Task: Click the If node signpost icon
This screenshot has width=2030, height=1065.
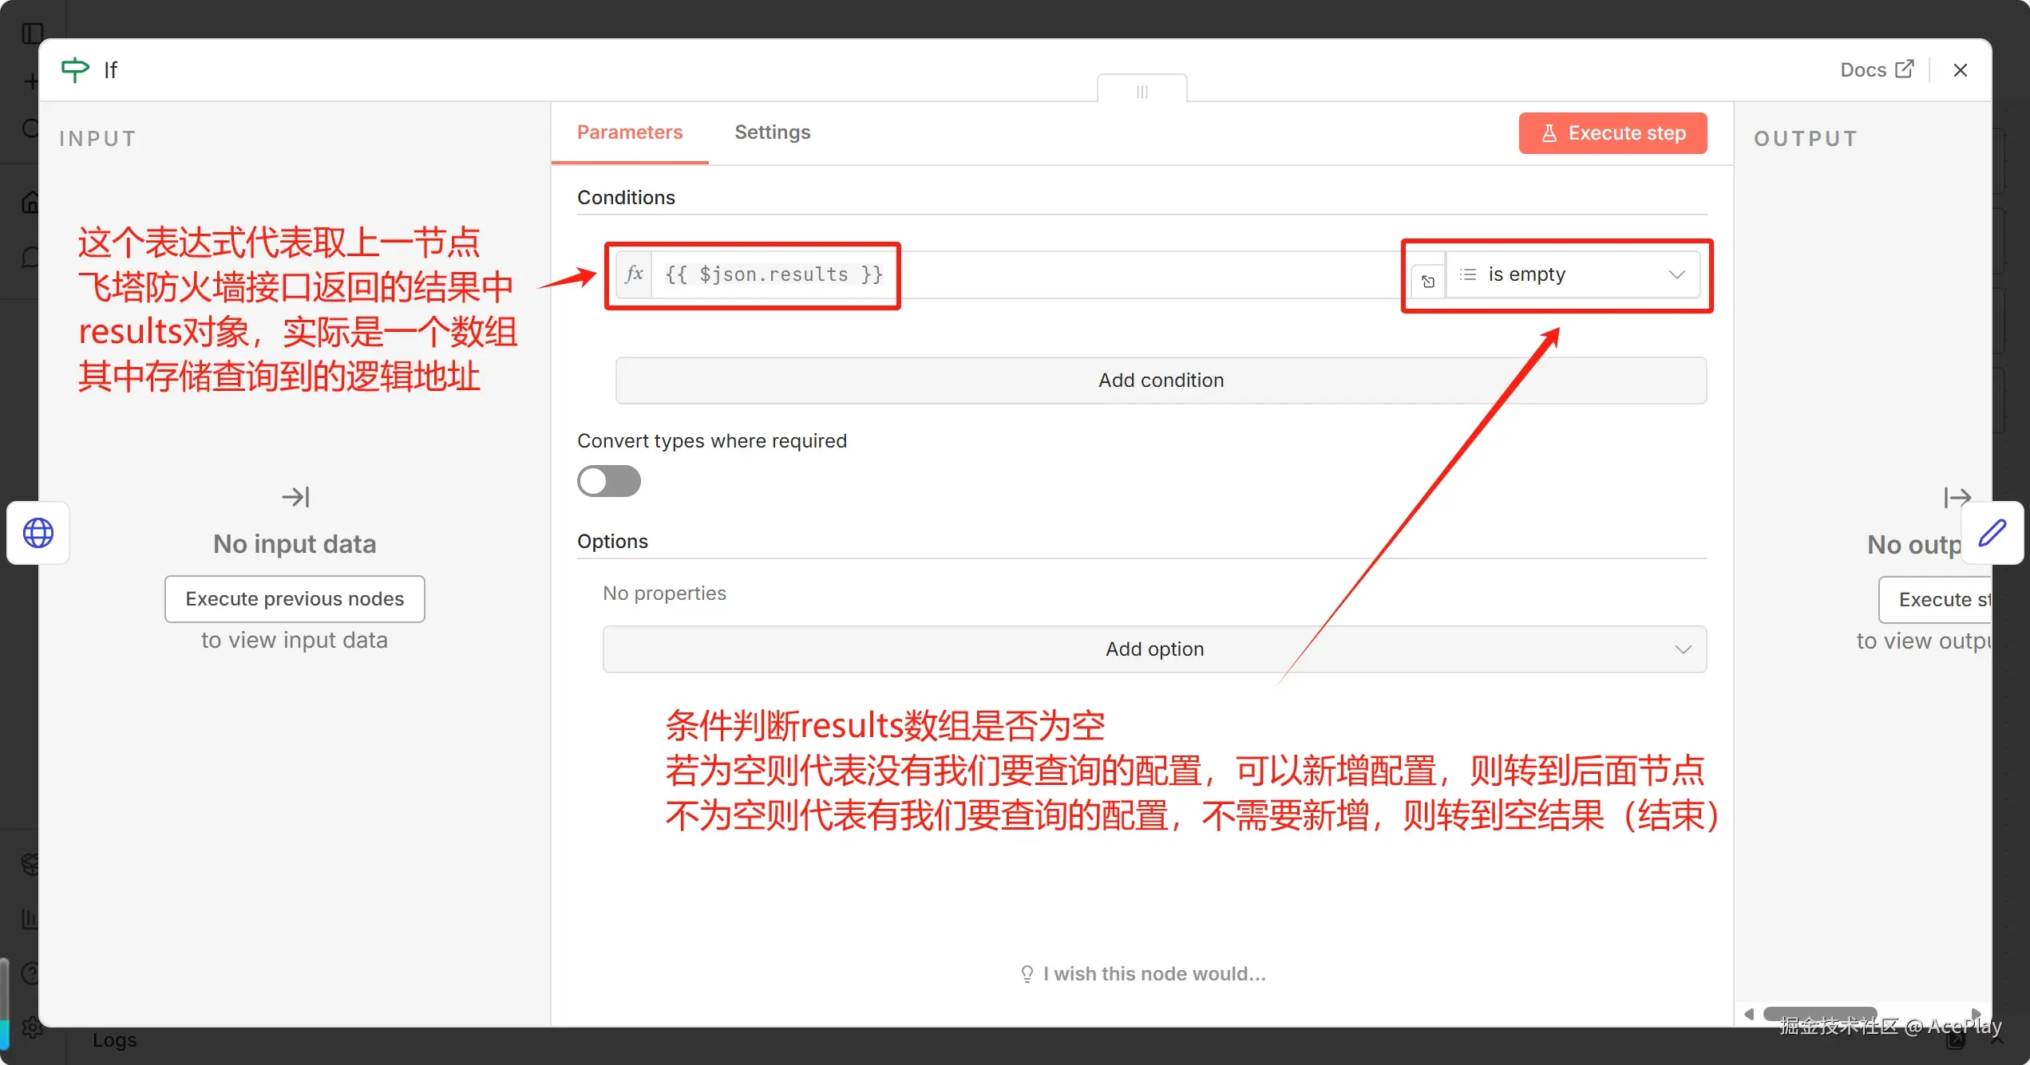Action: point(75,70)
